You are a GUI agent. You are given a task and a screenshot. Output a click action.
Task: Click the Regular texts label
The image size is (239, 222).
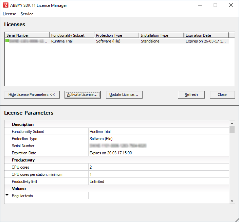22,196
